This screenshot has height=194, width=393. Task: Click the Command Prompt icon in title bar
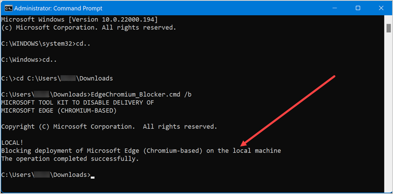(8, 8)
